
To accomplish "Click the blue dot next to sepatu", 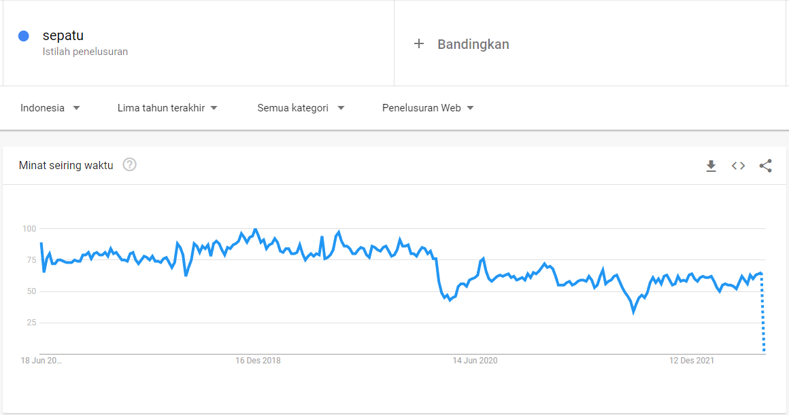I will click(x=24, y=36).
